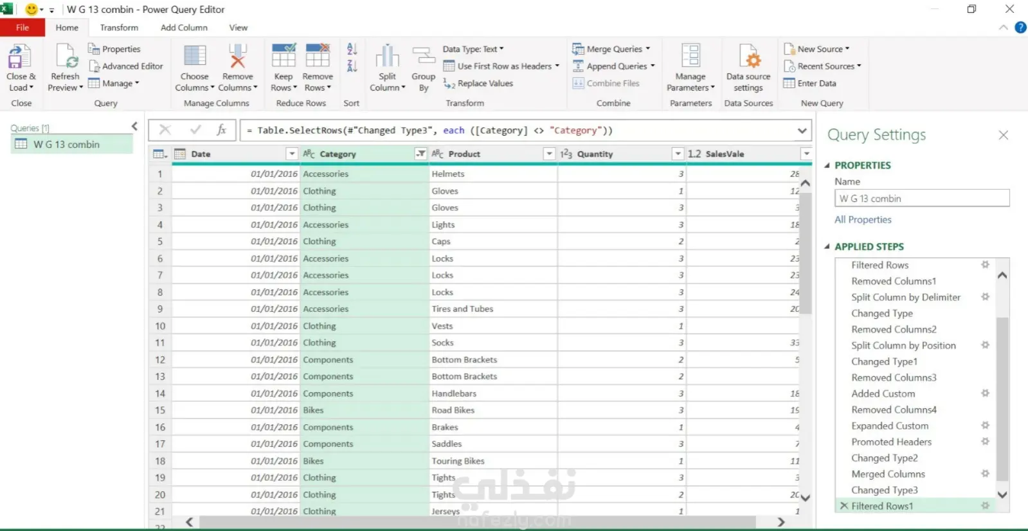Open the Merge Queries dropdown
The height and width of the screenshot is (531, 1028).
[x=611, y=49]
